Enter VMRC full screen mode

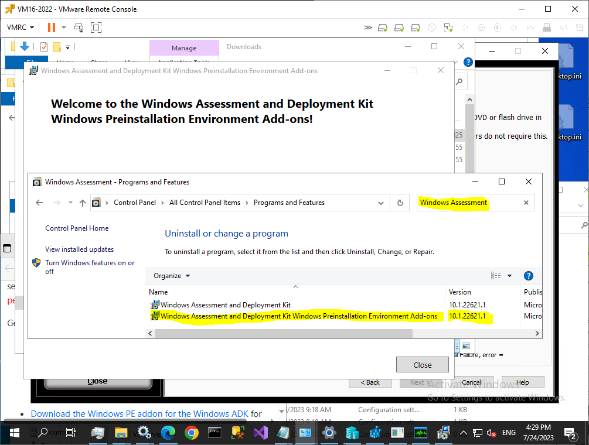[x=96, y=28]
